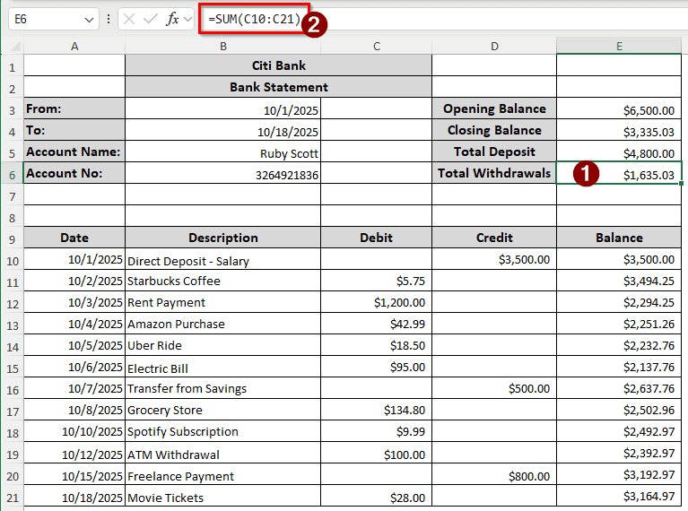Click the $3,500.00 salary credit amount
The image size is (688, 511).
coord(494,259)
